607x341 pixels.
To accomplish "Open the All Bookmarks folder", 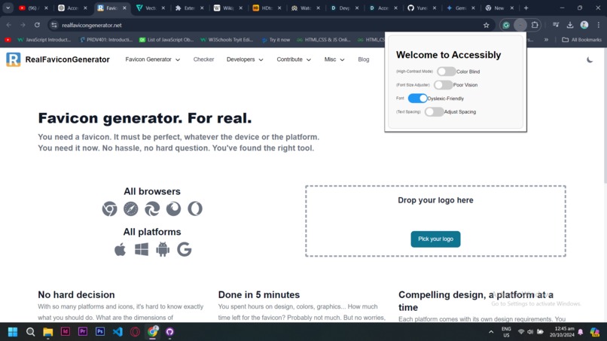I will tap(581, 39).
